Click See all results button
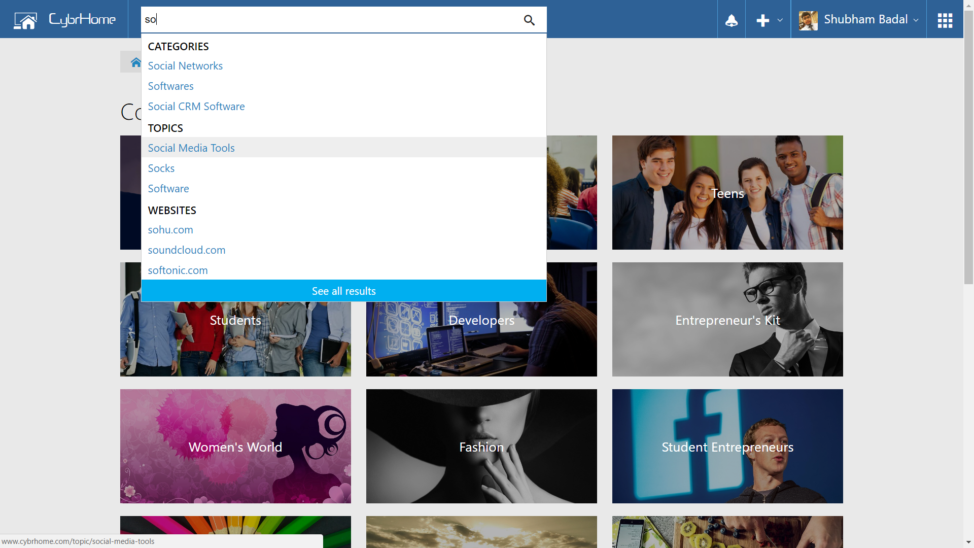This screenshot has height=548, width=974. point(343,291)
